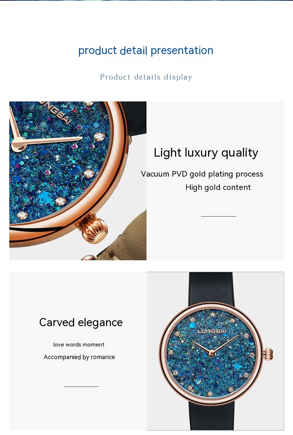This screenshot has height=435, width=293.
Task: Click 'Accompanied by romance' text
Action: click(79, 357)
